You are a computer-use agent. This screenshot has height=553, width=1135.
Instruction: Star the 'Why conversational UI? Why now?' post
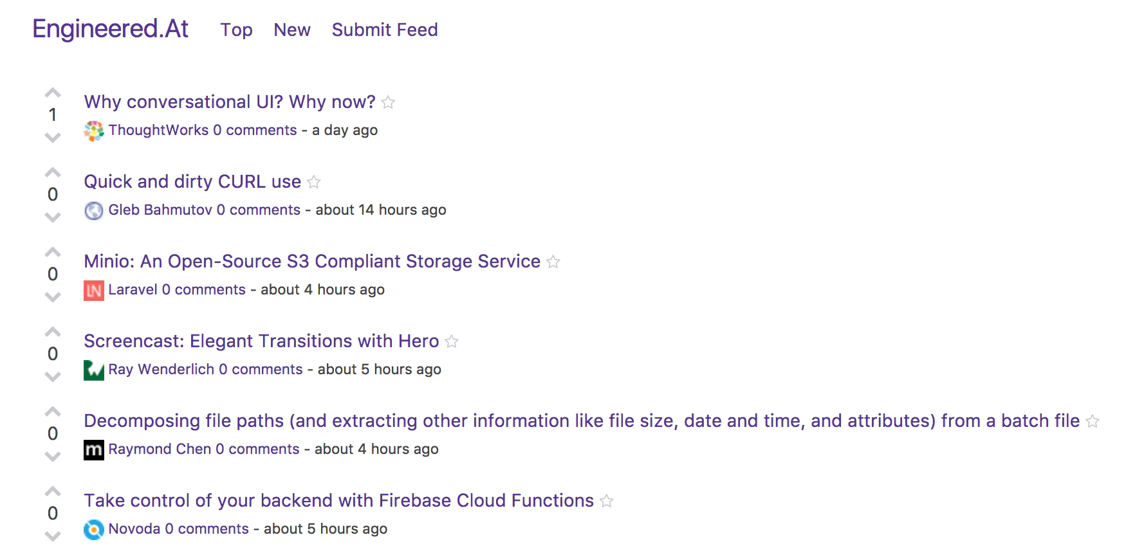point(388,102)
